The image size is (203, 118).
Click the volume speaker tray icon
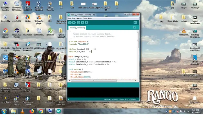tap(184, 111)
